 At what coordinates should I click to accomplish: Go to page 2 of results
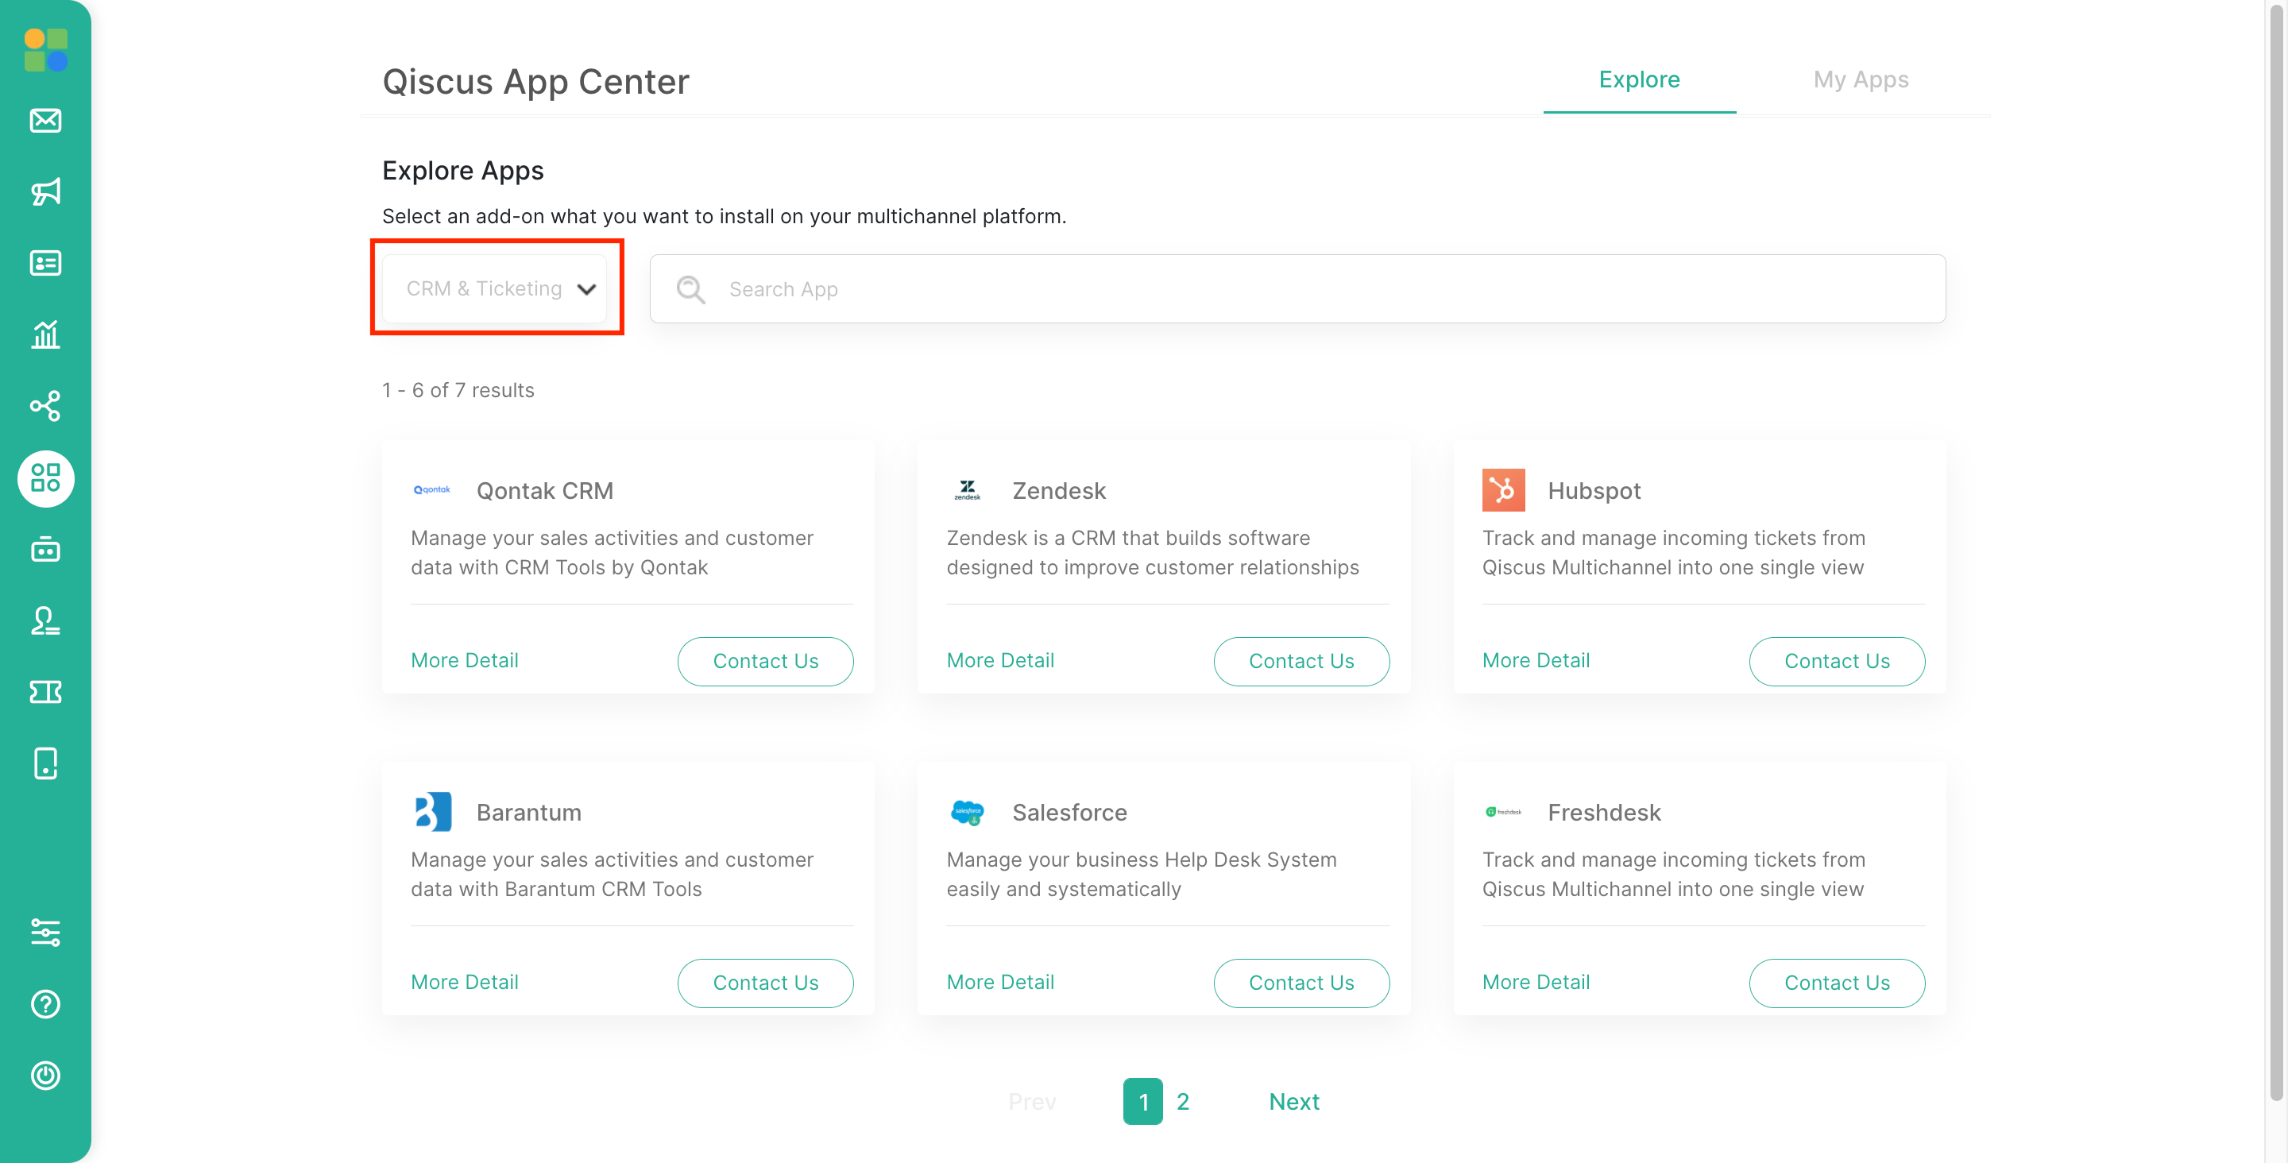1183,1102
